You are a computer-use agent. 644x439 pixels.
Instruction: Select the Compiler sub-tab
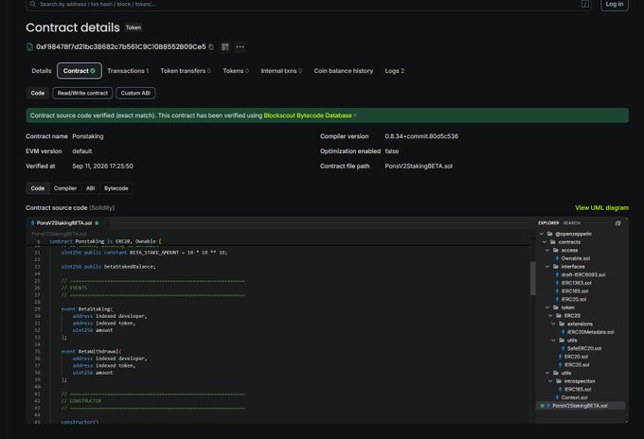pyautogui.click(x=65, y=188)
